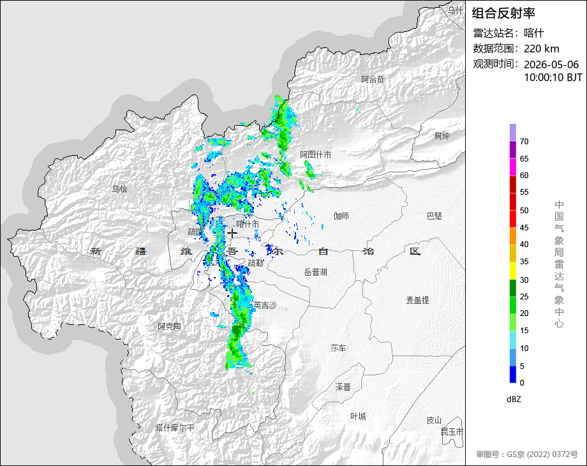
Task: Click the 叶城 label
Action: pyautogui.click(x=358, y=416)
